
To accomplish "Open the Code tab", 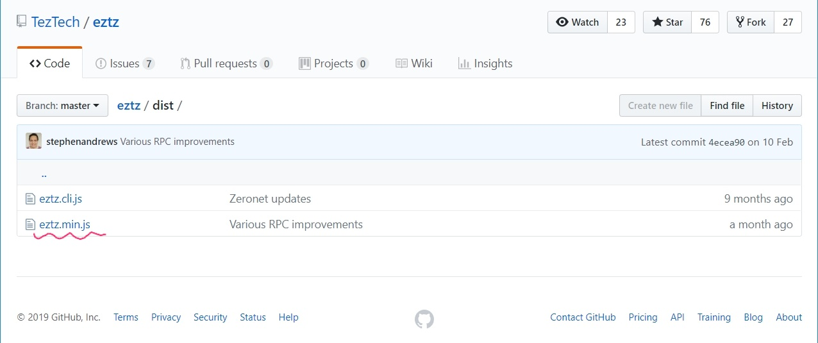I will pos(50,63).
